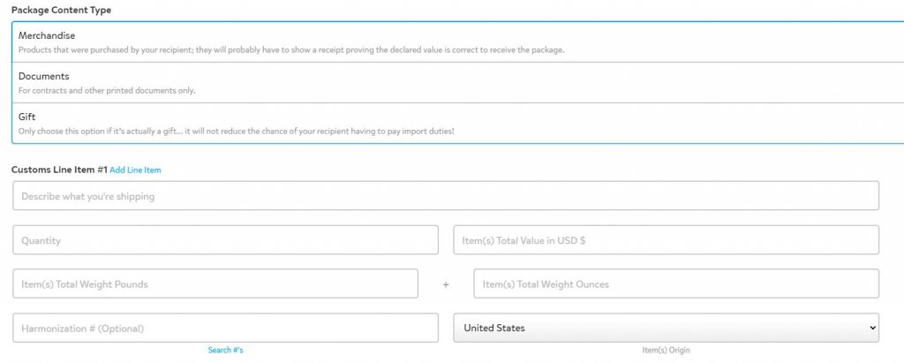904x363 pixels.
Task: Open the Search #'s harmonization link
Action: [x=225, y=351]
